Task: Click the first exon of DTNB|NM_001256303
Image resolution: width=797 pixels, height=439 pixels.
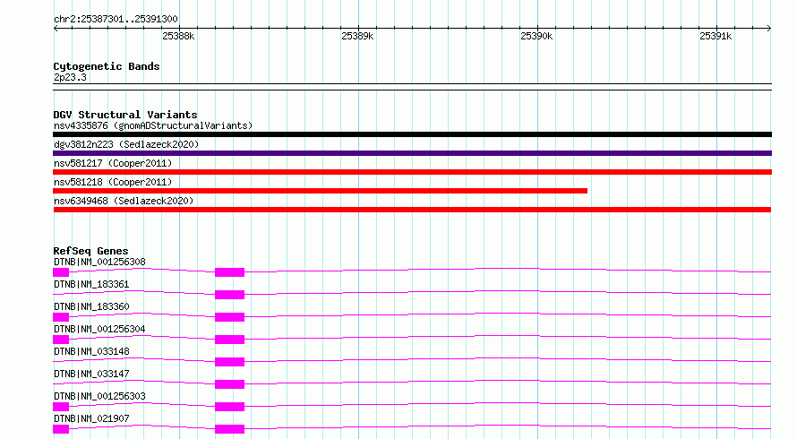Action: pos(61,407)
